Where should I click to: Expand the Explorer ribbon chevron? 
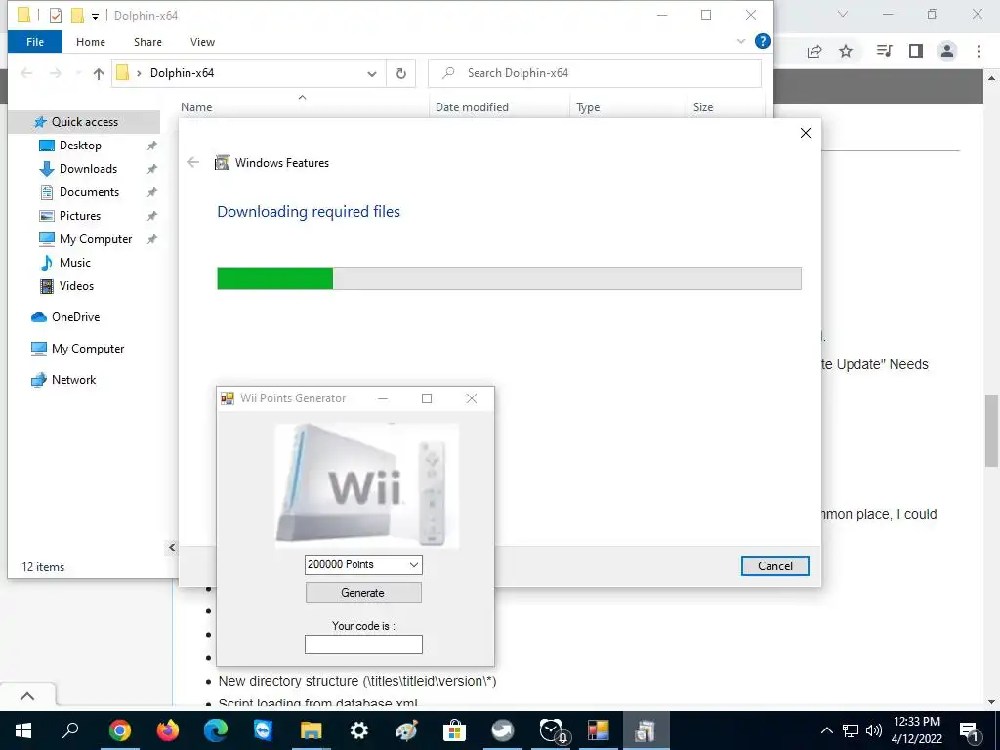741,41
